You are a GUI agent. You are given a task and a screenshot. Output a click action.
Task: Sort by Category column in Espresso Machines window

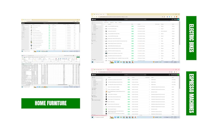tap(152, 78)
